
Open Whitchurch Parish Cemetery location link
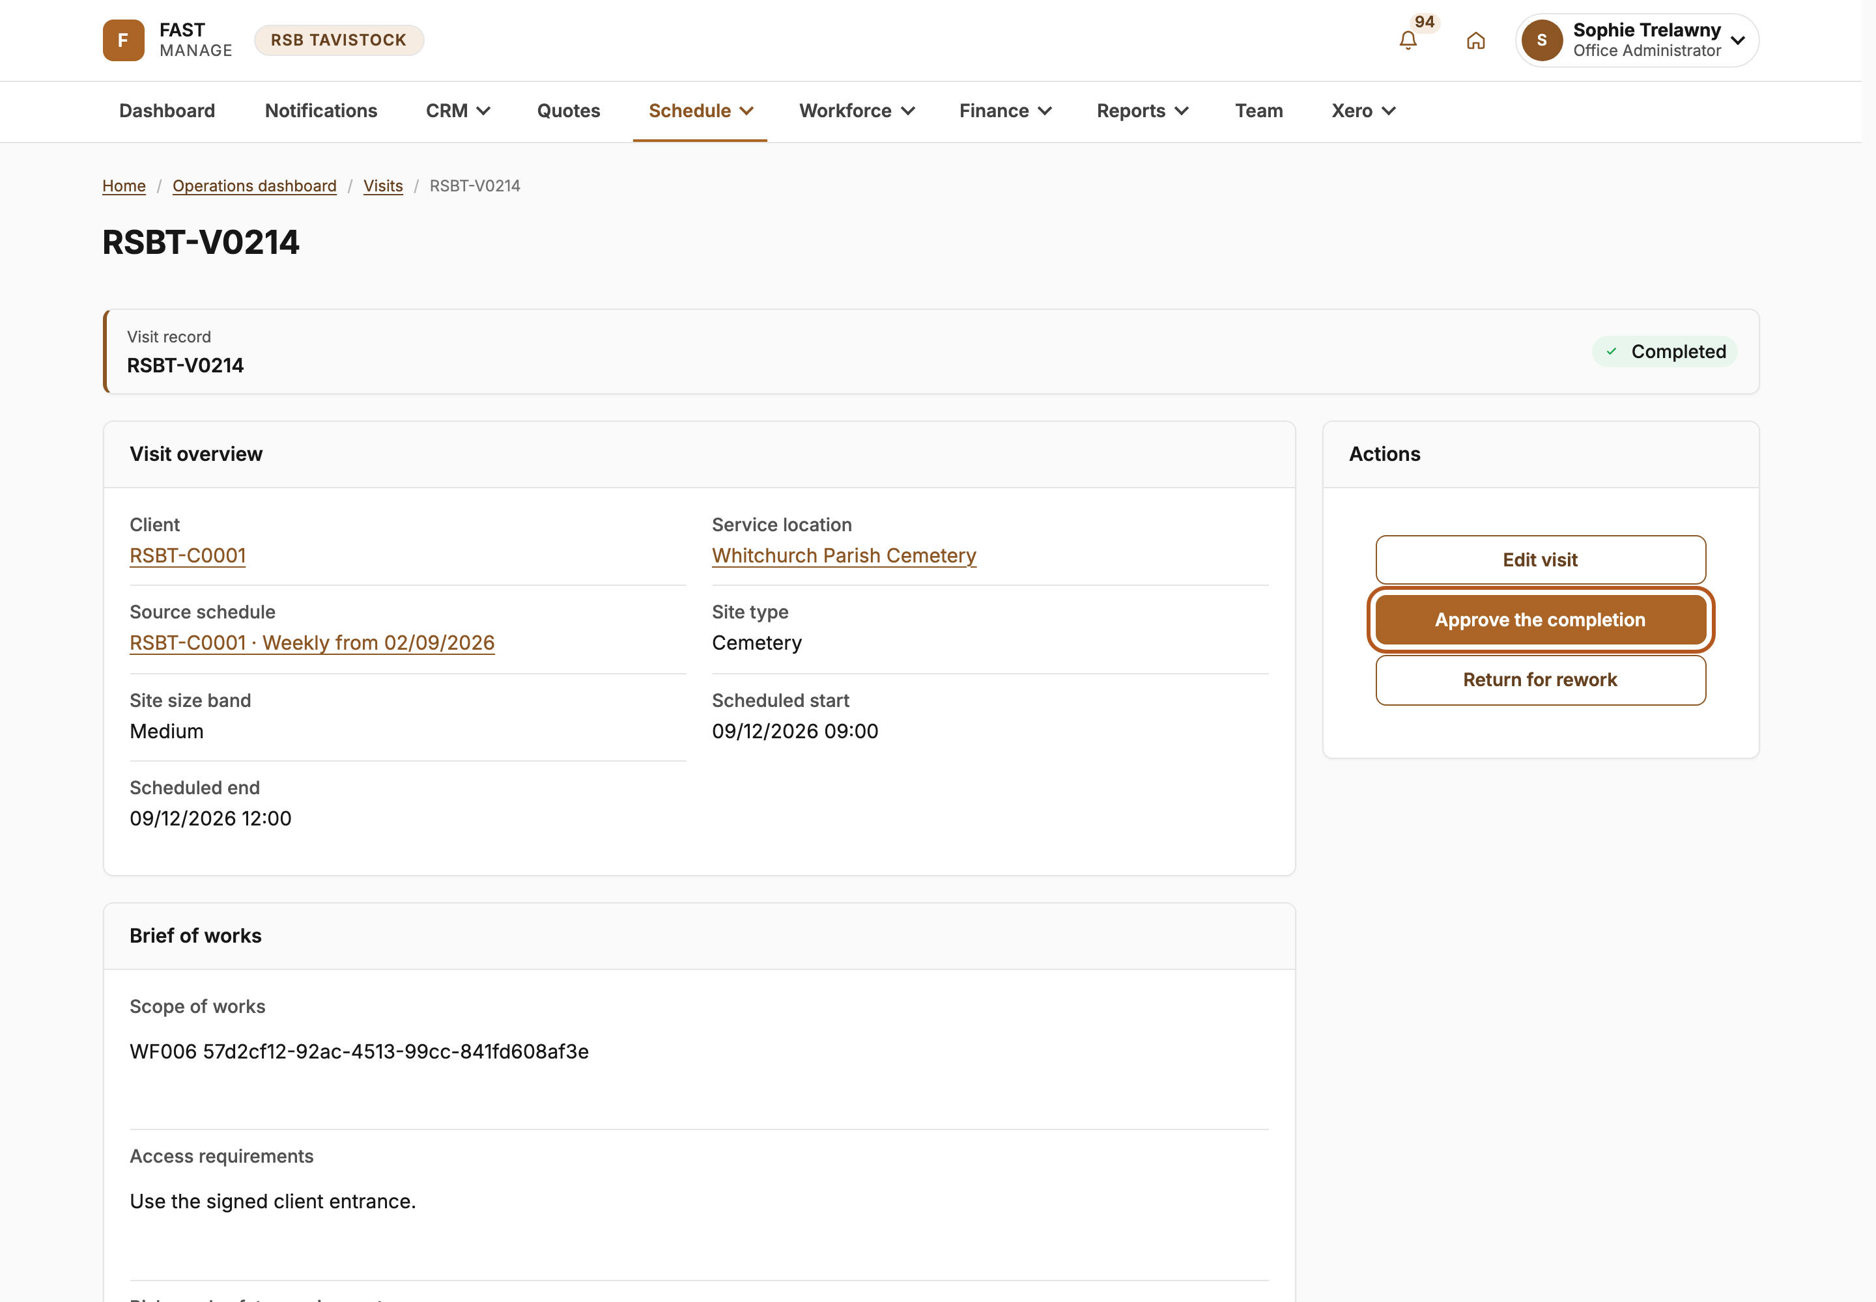click(844, 555)
